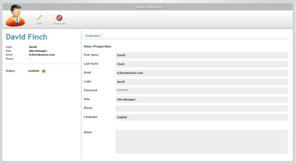Click the green Enabled status checkmark
The image size is (296, 164).
pos(43,71)
